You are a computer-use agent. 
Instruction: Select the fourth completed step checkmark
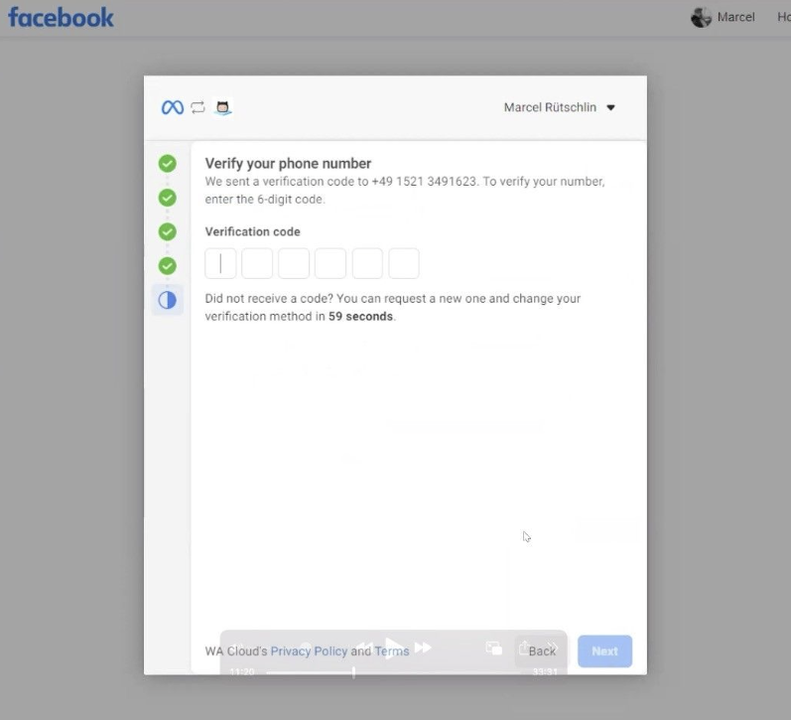[167, 265]
